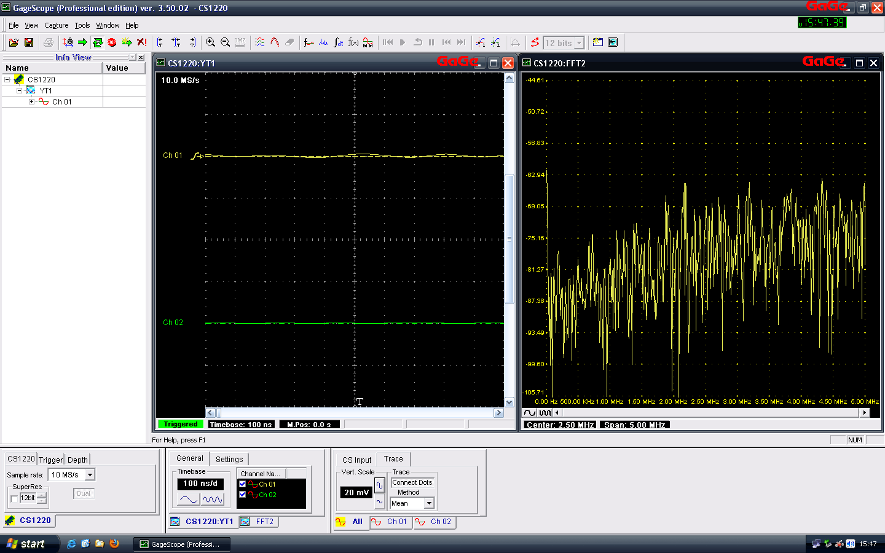Click the f(x) function toolbar icon
The width and height of the screenshot is (885, 553).
(353, 42)
